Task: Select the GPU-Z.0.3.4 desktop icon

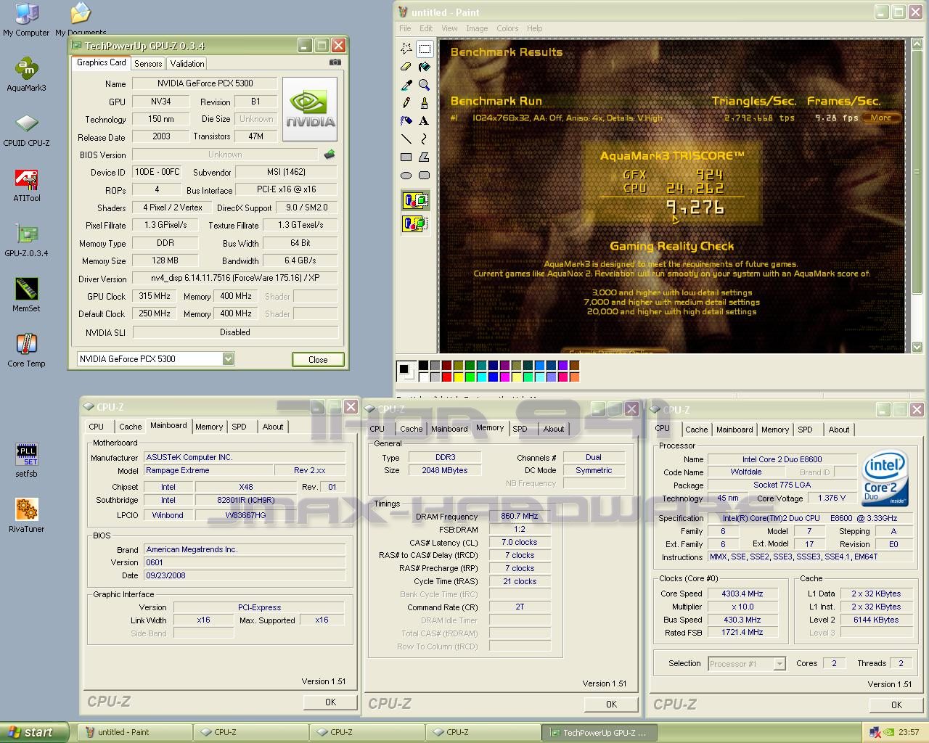Action: (x=26, y=240)
